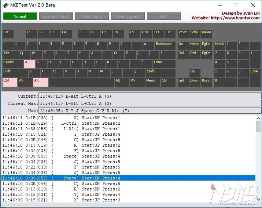The height and width of the screenshot is (208, 262).
Task: Click the Esc key on virtual keyboard
Action: coord(8,34)
